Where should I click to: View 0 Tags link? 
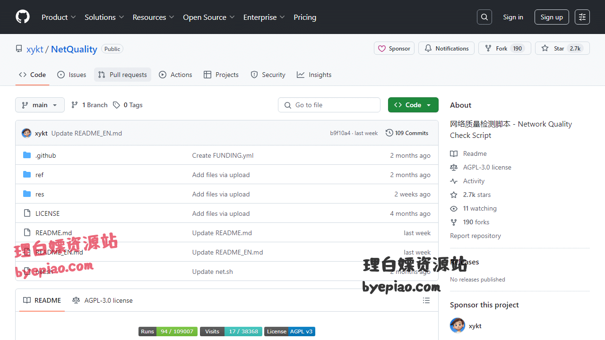(x=128, y=105)
